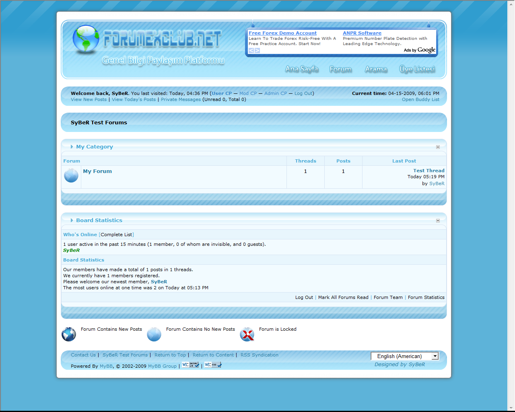Click the ad previous arrow
515x412 pixels.
click(x=251, y=50)
